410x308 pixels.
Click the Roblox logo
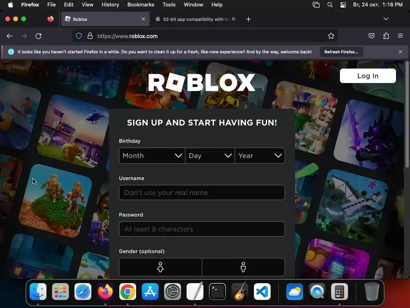tap(202, 83)
